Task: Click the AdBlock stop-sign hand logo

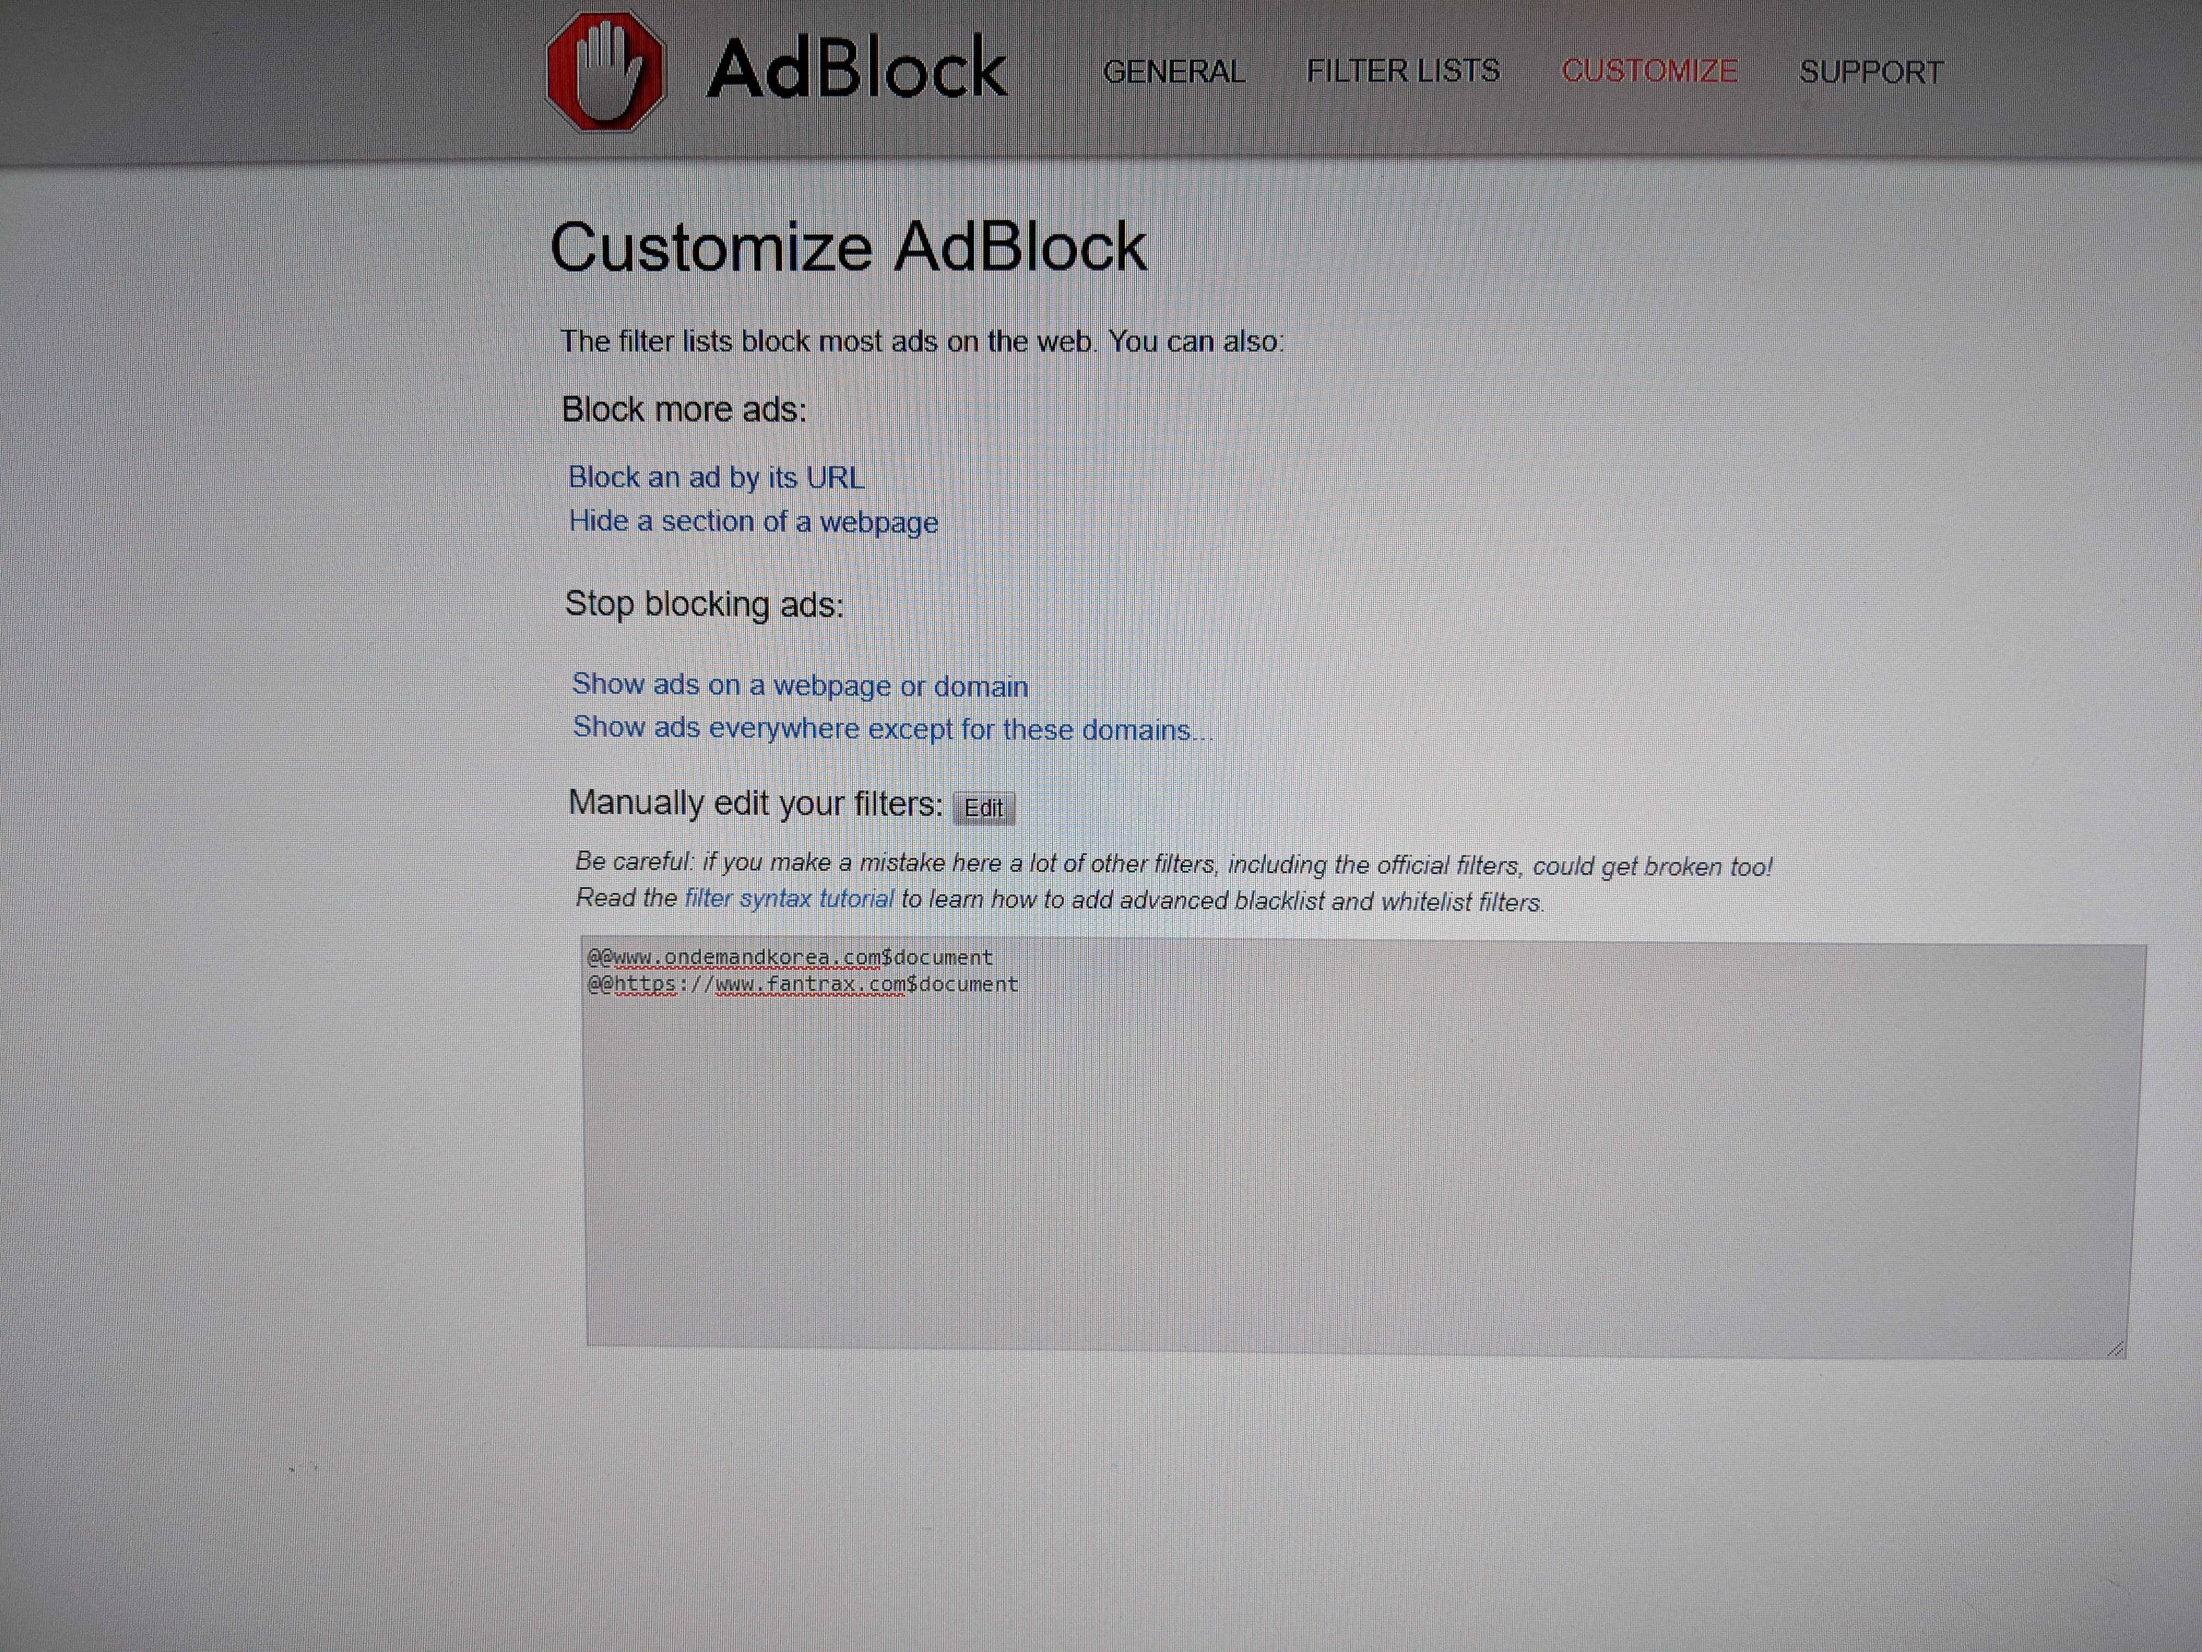Action: pyautogui.click(x=605, y=70)
